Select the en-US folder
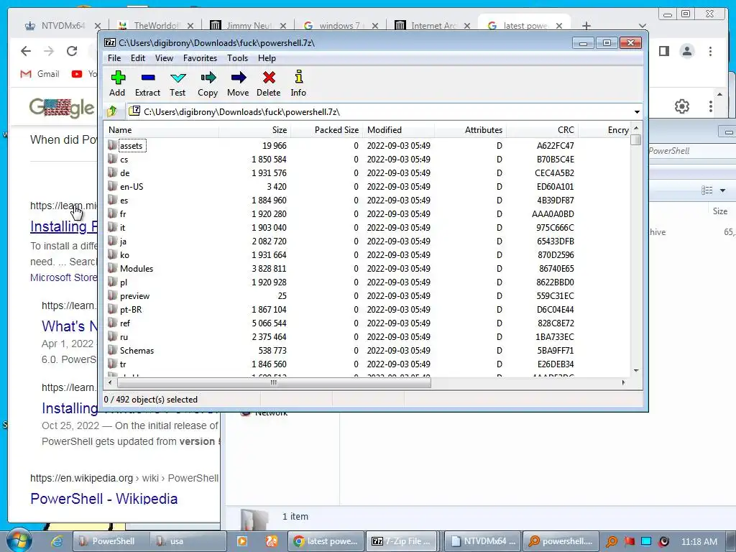 click(132, 187)
